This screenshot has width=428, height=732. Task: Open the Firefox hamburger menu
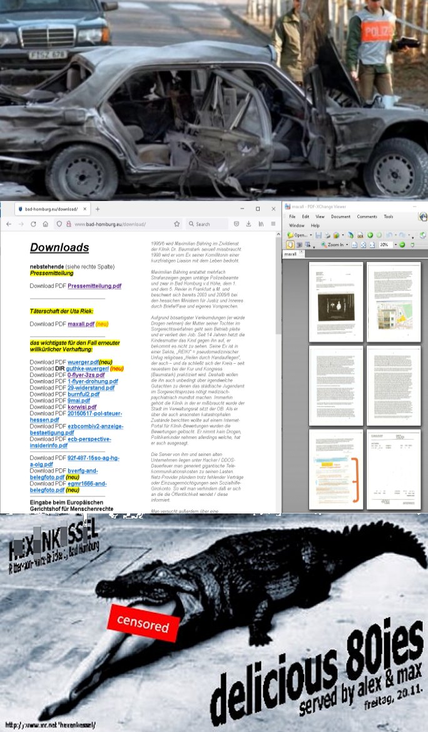coord(273,224)
